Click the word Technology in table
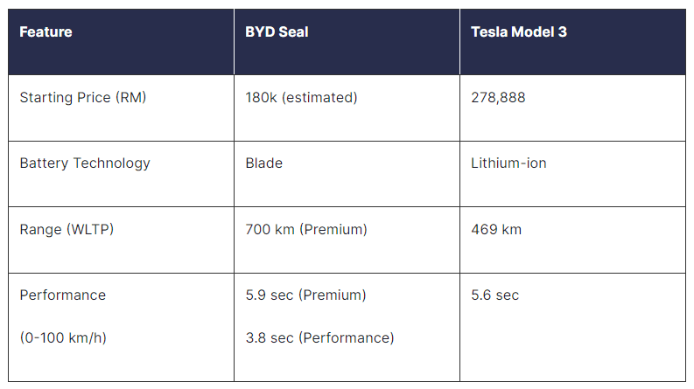Image resolution: width=694 pixels, height=389 pixels. coord(112,163)
